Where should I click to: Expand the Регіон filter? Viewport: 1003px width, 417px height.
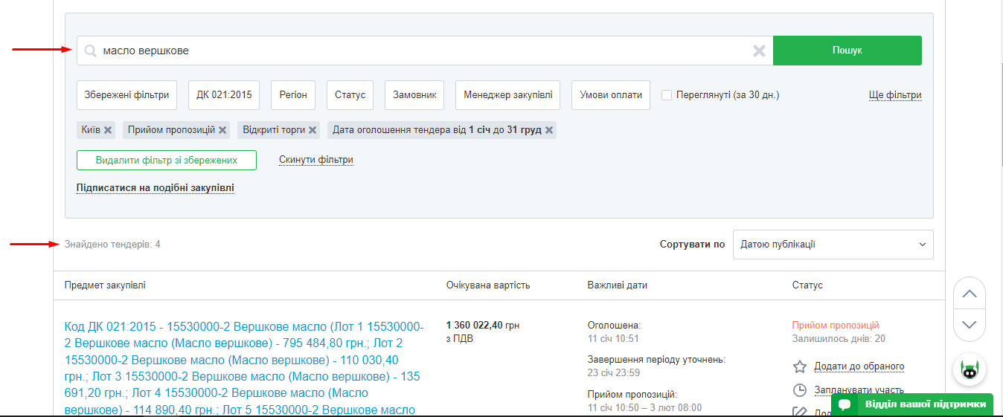tap(293, 95)
